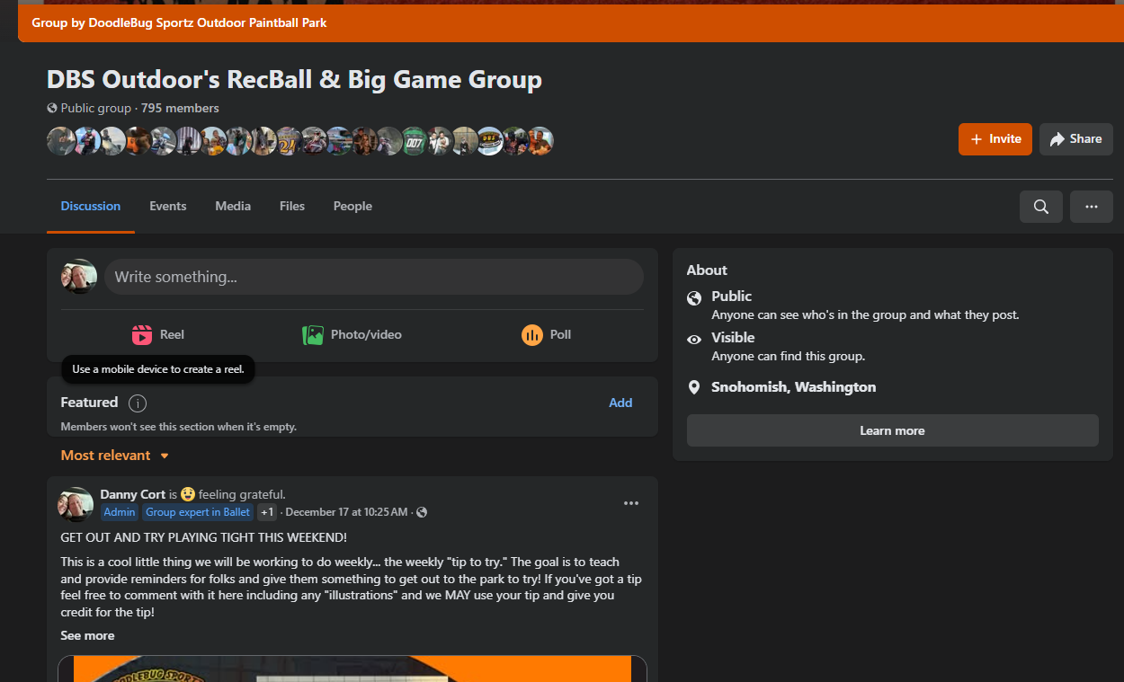Add a Photo/video to a new post

coord(352,334)
